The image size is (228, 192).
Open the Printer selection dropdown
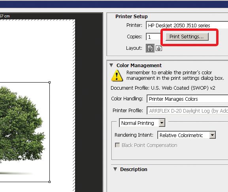coord(187,25)
